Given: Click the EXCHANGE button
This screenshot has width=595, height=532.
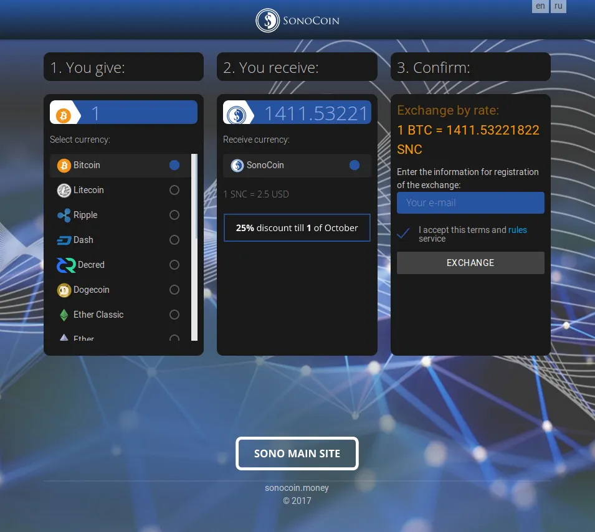Looking at the screenshot, I should [470, 263].
